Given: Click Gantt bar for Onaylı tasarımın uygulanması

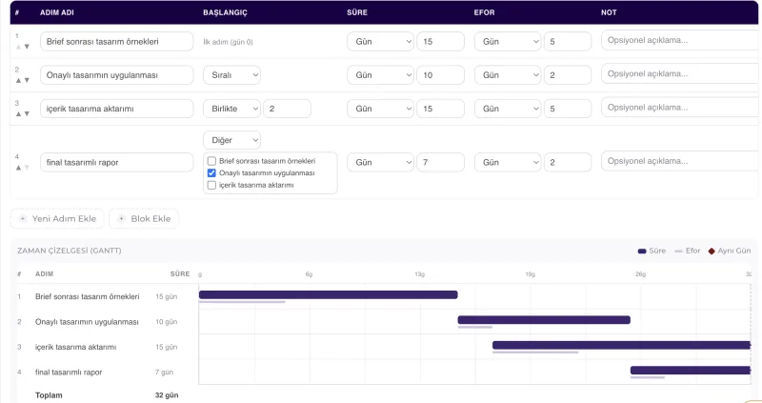Looking at the screenshot, I should [x=544, y=320].
